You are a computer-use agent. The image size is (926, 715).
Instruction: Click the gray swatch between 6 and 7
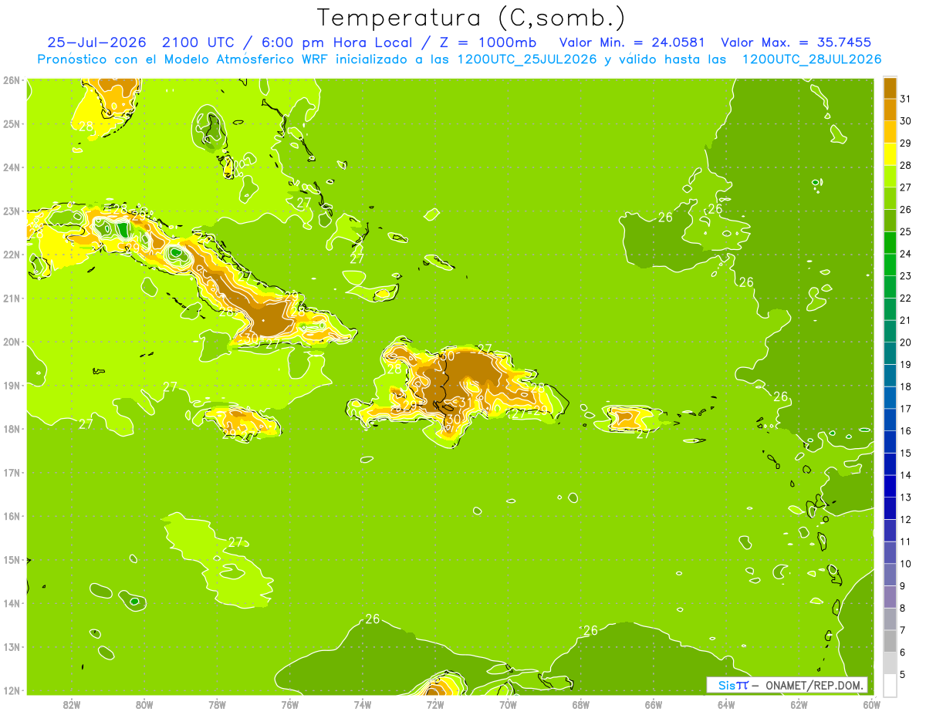(890, 641)
